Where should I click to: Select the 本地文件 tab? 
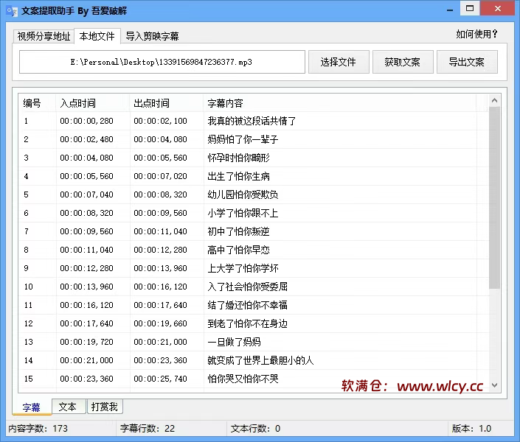(97, 36)
